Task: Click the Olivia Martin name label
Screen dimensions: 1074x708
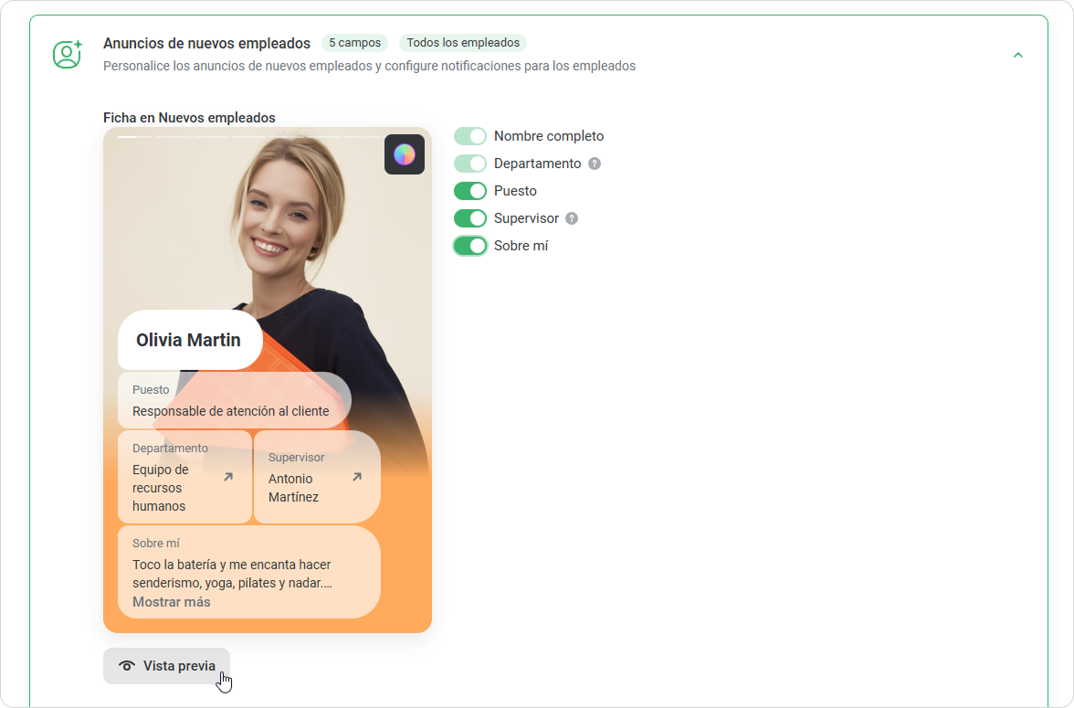Action: click(189, 340)
